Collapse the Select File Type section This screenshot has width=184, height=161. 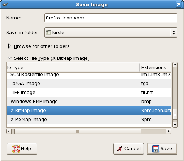tap(48, 58)
